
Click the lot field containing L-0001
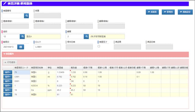tap(47, 47)
